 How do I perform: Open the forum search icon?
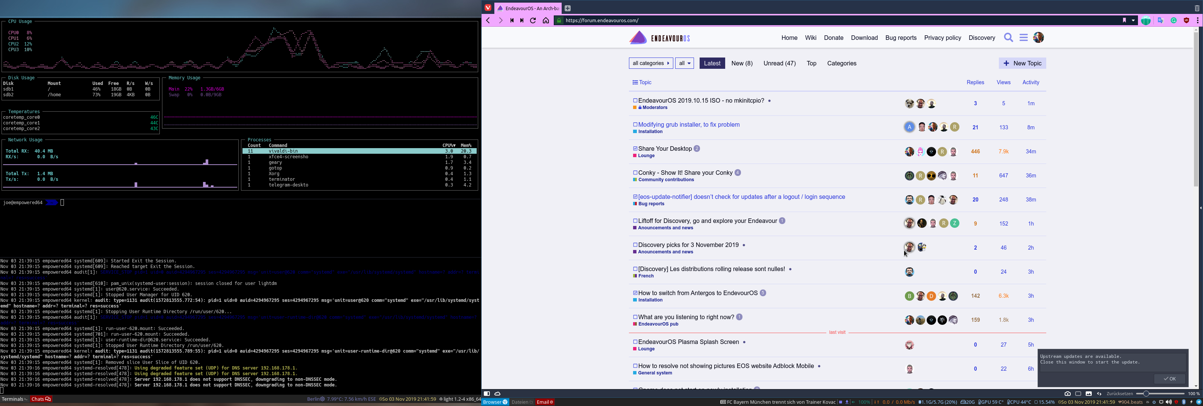1008,38
